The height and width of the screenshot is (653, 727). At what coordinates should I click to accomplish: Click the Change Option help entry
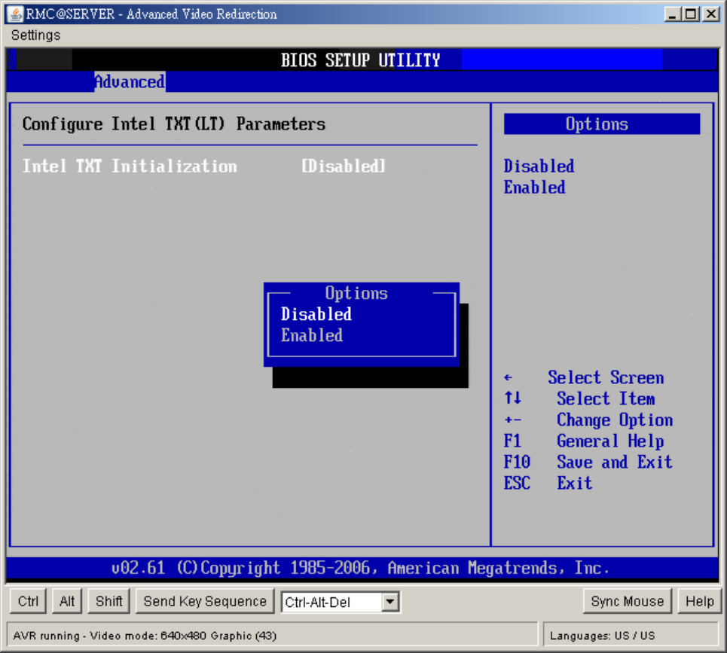pyautogui.click(x=588, y=420)
